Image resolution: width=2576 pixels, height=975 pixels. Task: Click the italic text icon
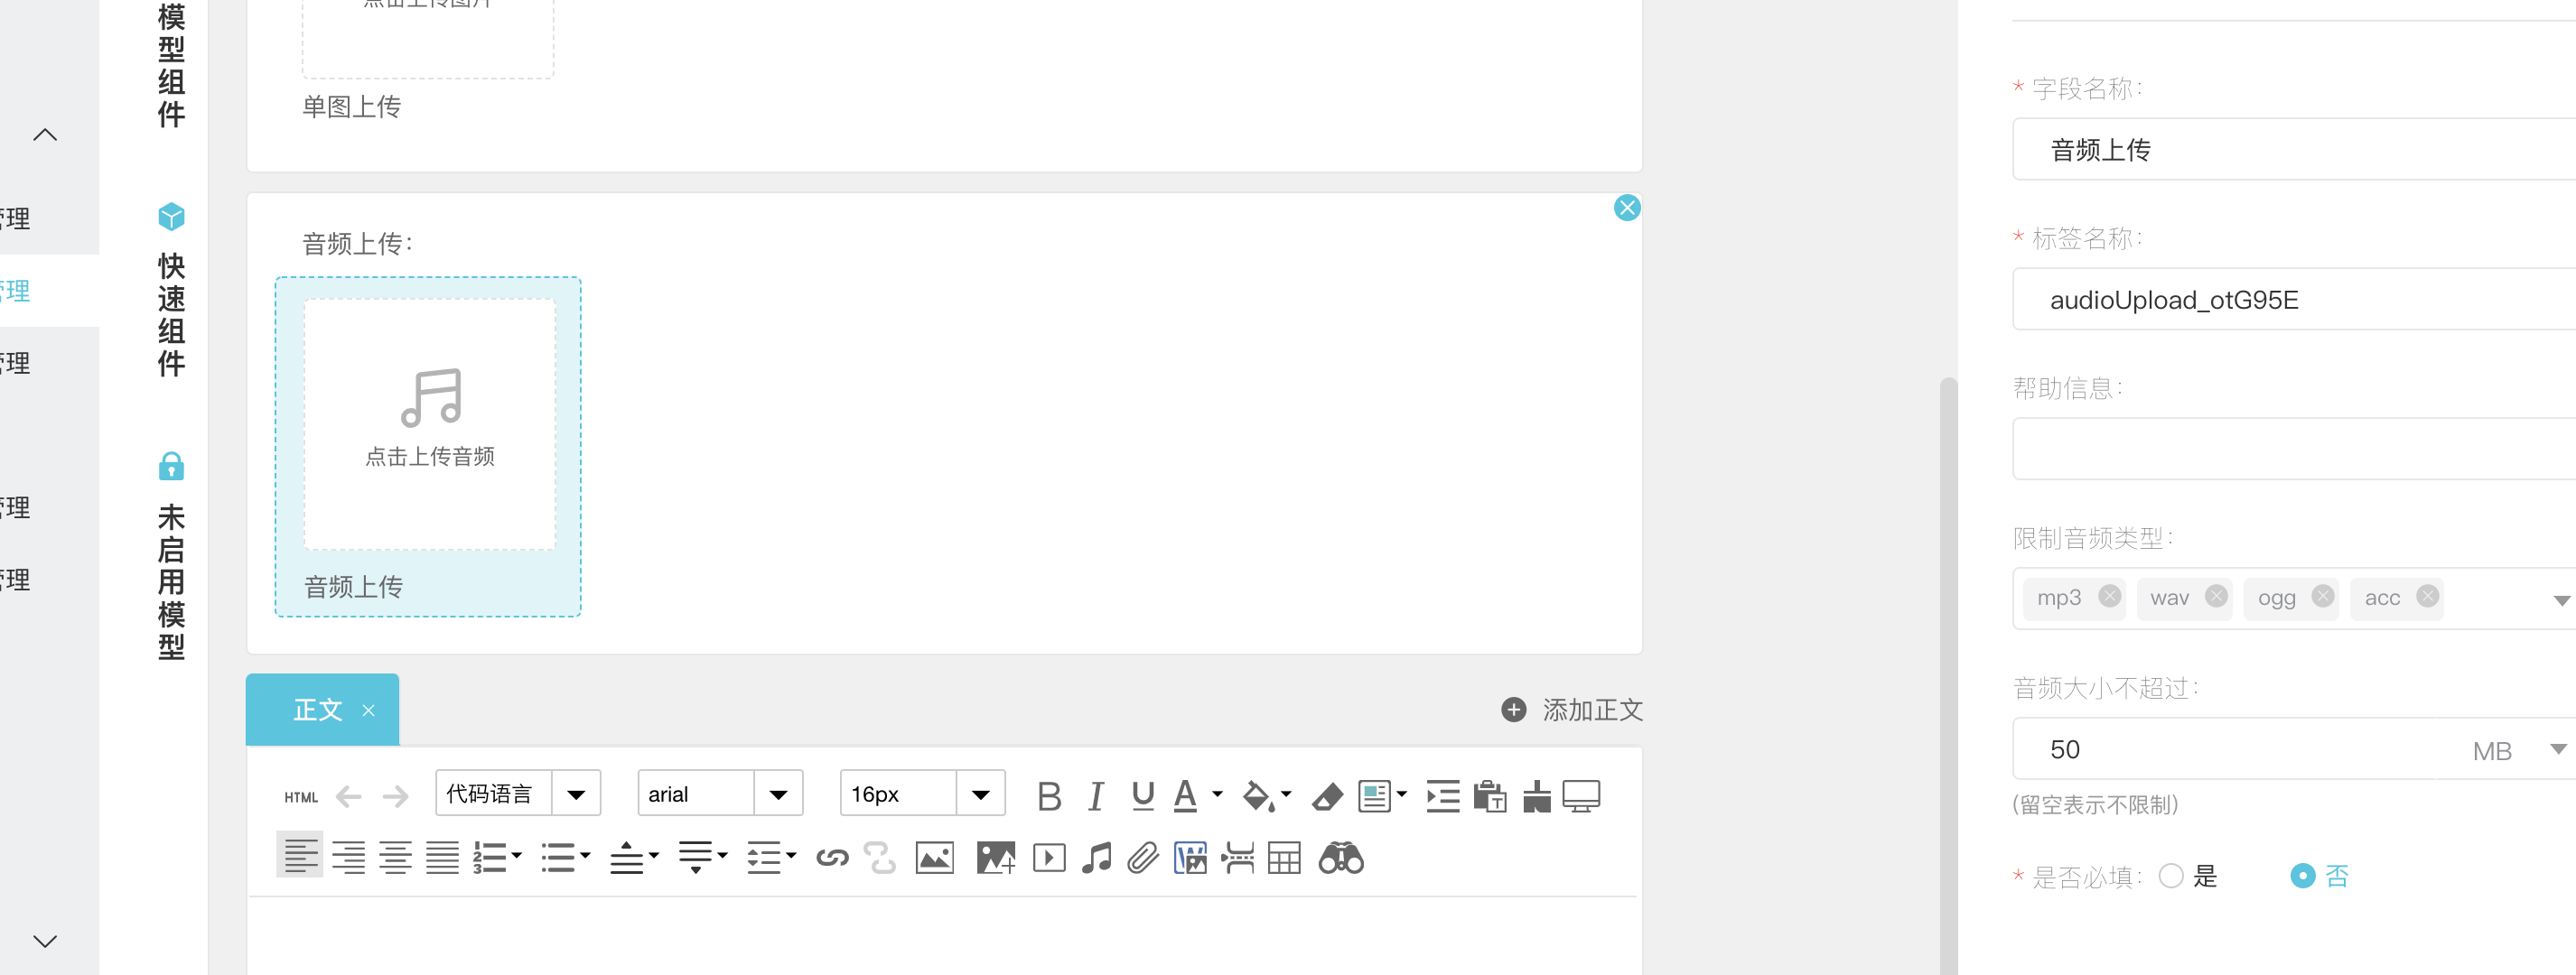[1095, 796]
